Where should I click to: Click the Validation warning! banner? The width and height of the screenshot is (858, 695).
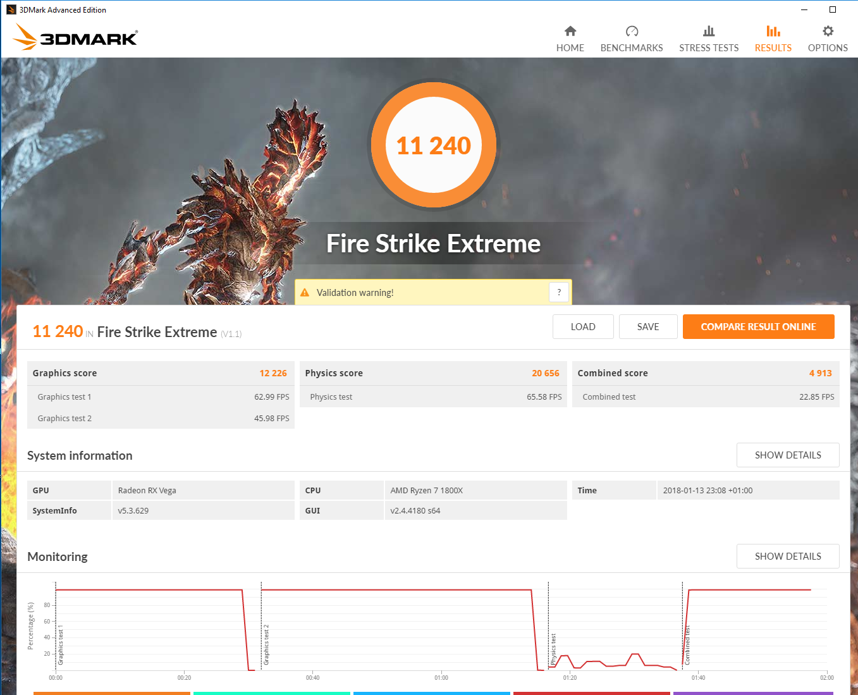433,292
